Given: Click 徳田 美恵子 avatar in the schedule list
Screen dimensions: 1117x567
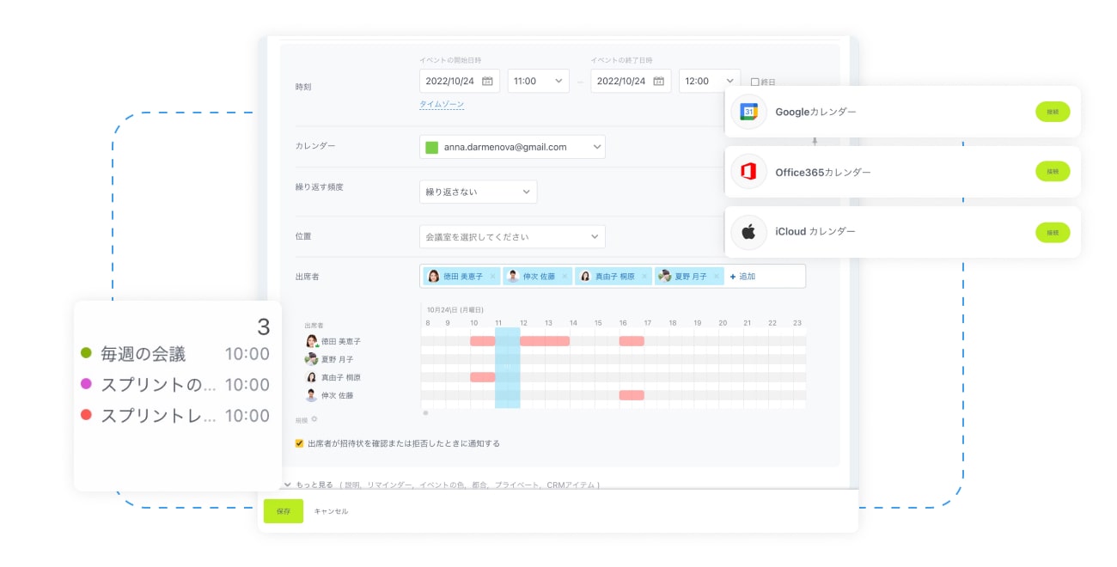Looking at the screenshot, I should [x=312, y=341].
